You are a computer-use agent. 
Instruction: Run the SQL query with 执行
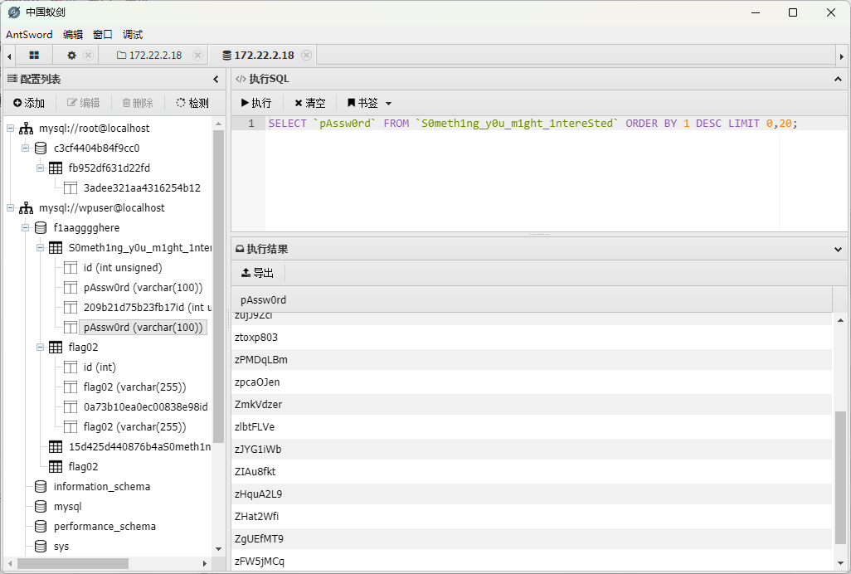tap(255, 103)
